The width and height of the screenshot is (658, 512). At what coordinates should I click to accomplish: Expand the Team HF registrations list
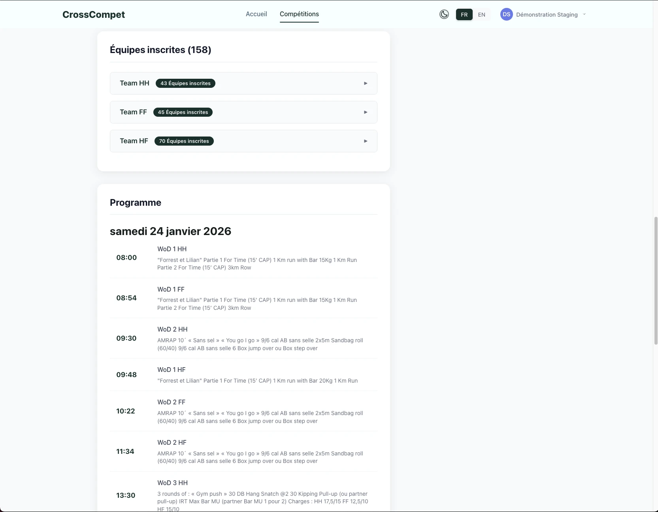pos(243,141)
